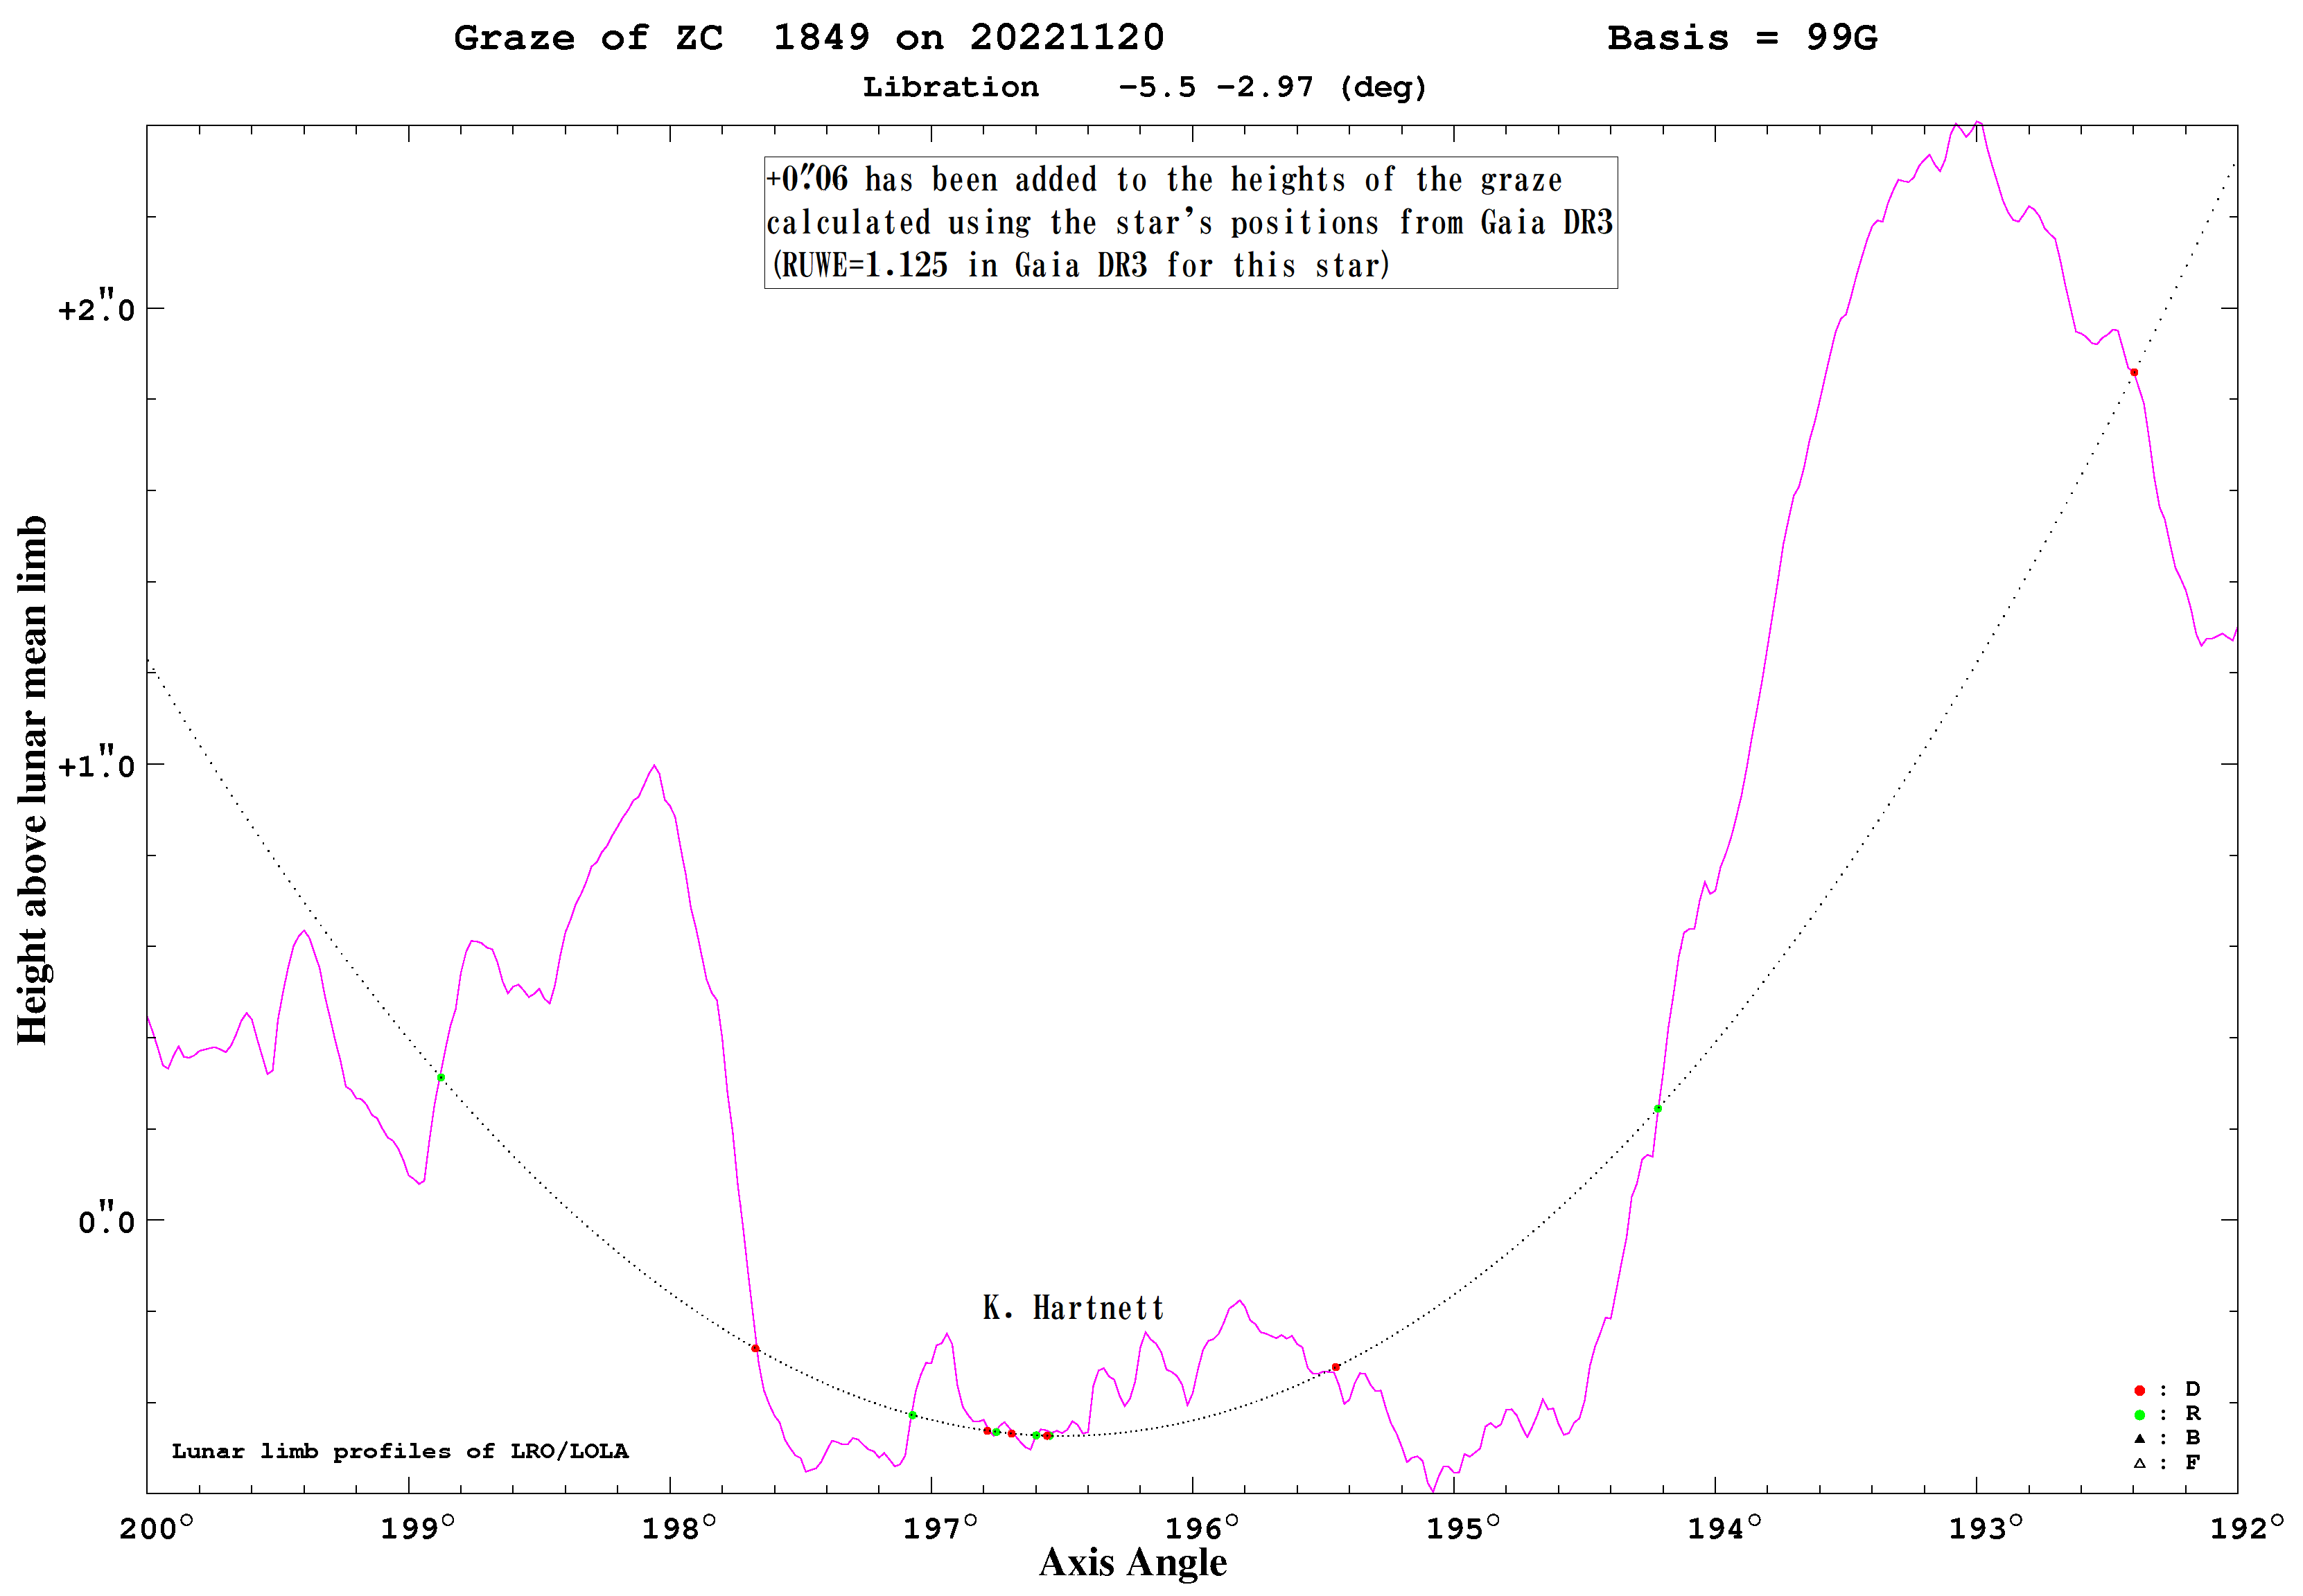The width and height of the screenshot is (2303, 1596).
Task: Click the 196° tick label on the x-axis
Action: click(1202, 1528)
